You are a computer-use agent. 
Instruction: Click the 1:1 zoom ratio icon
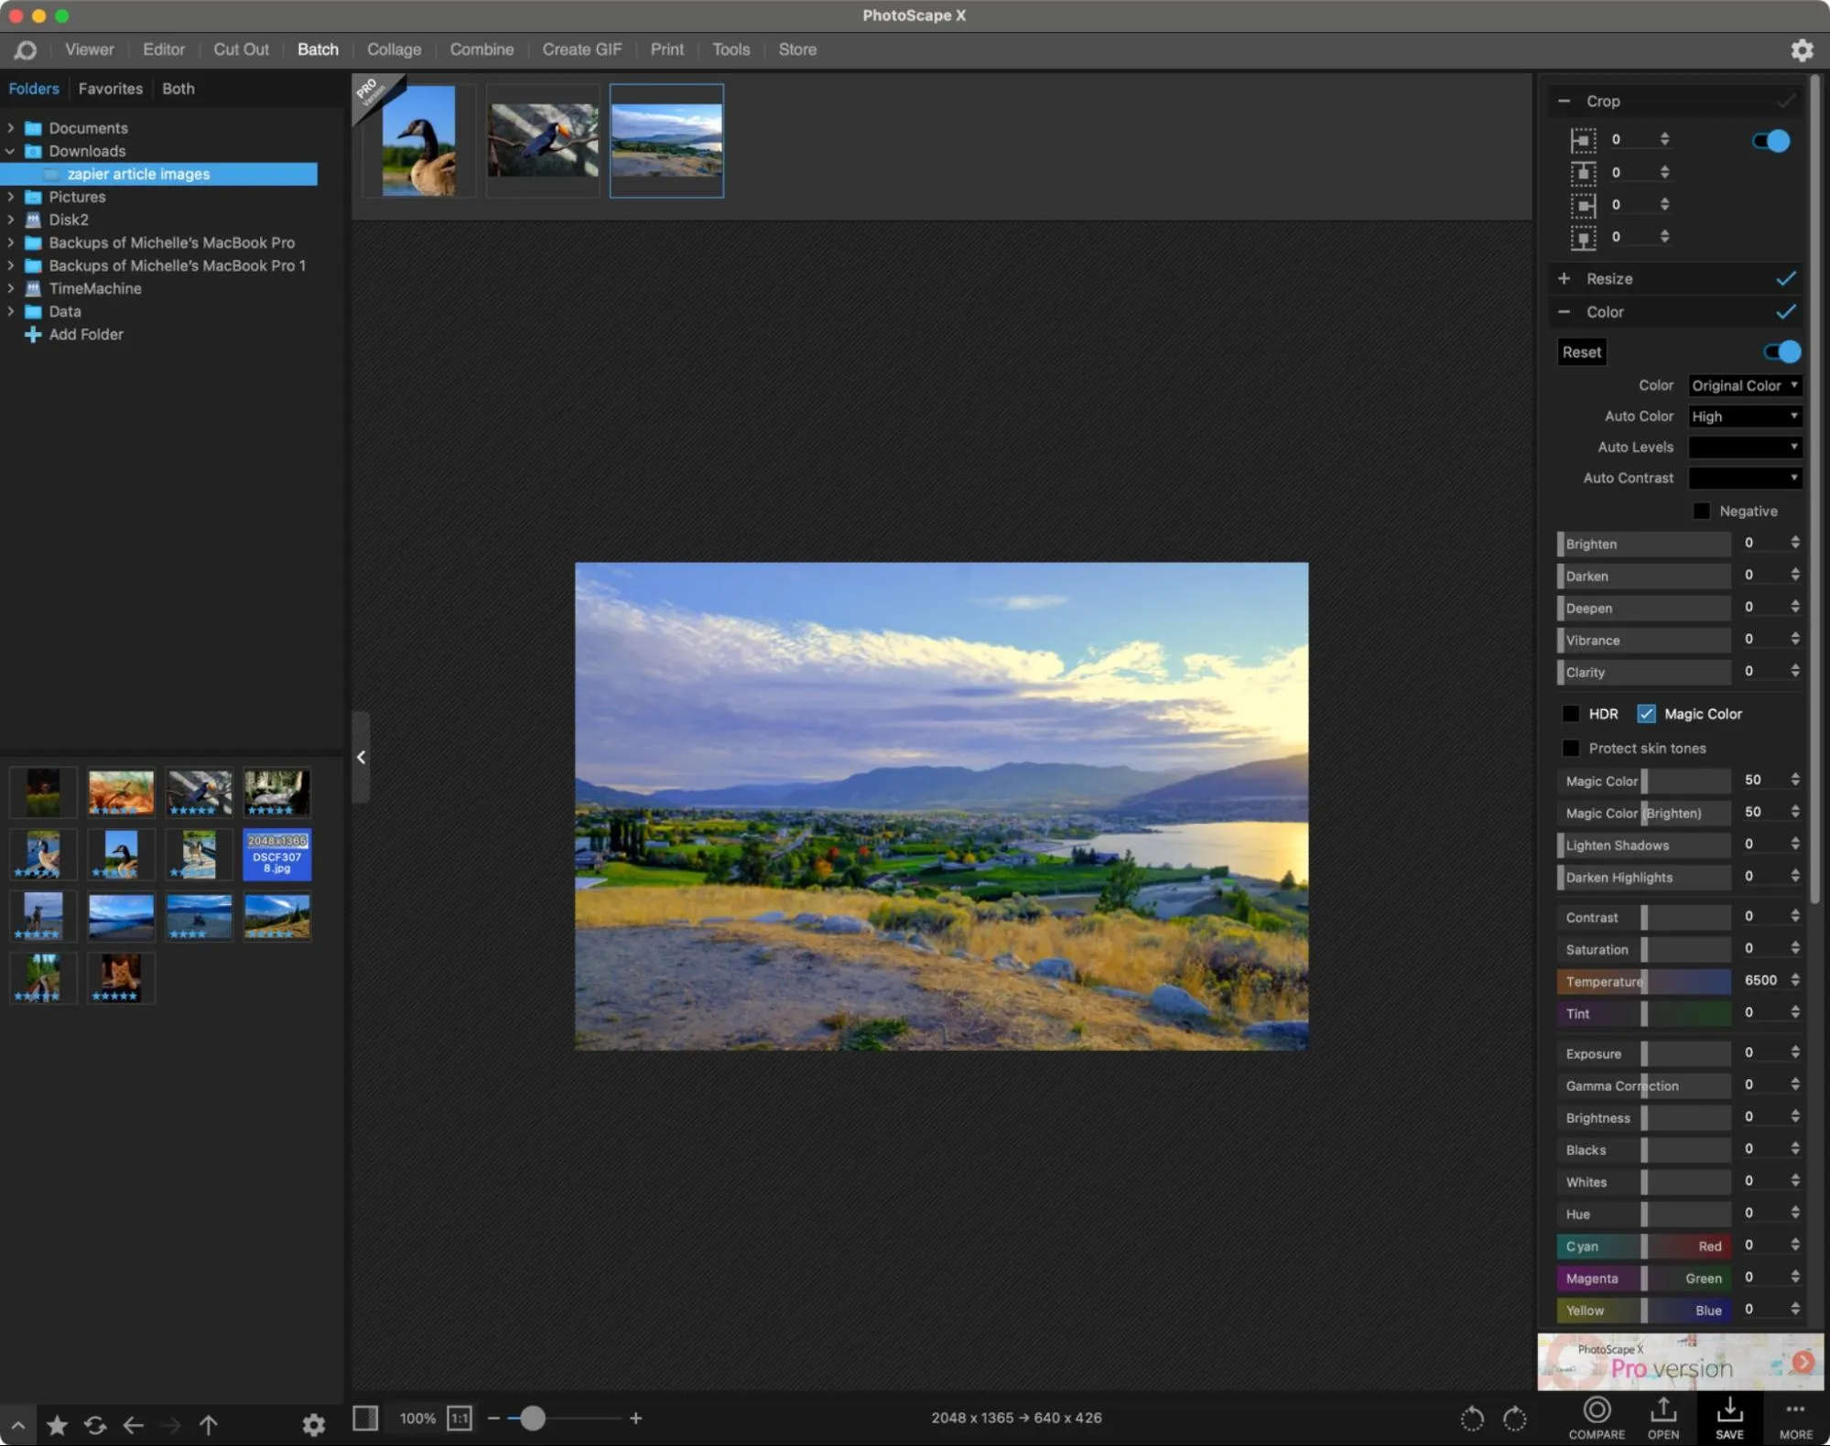(x=460, y=1418)
